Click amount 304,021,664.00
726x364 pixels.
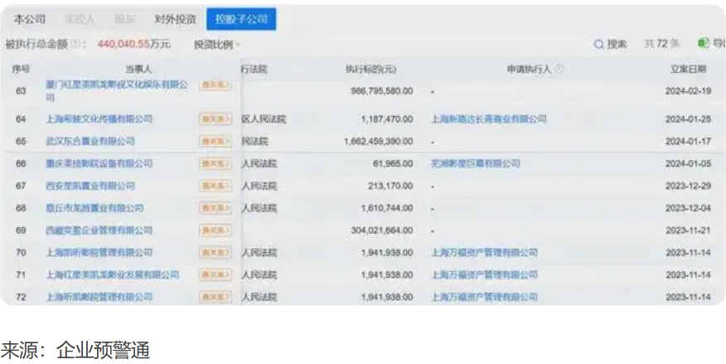click(381, 231)
